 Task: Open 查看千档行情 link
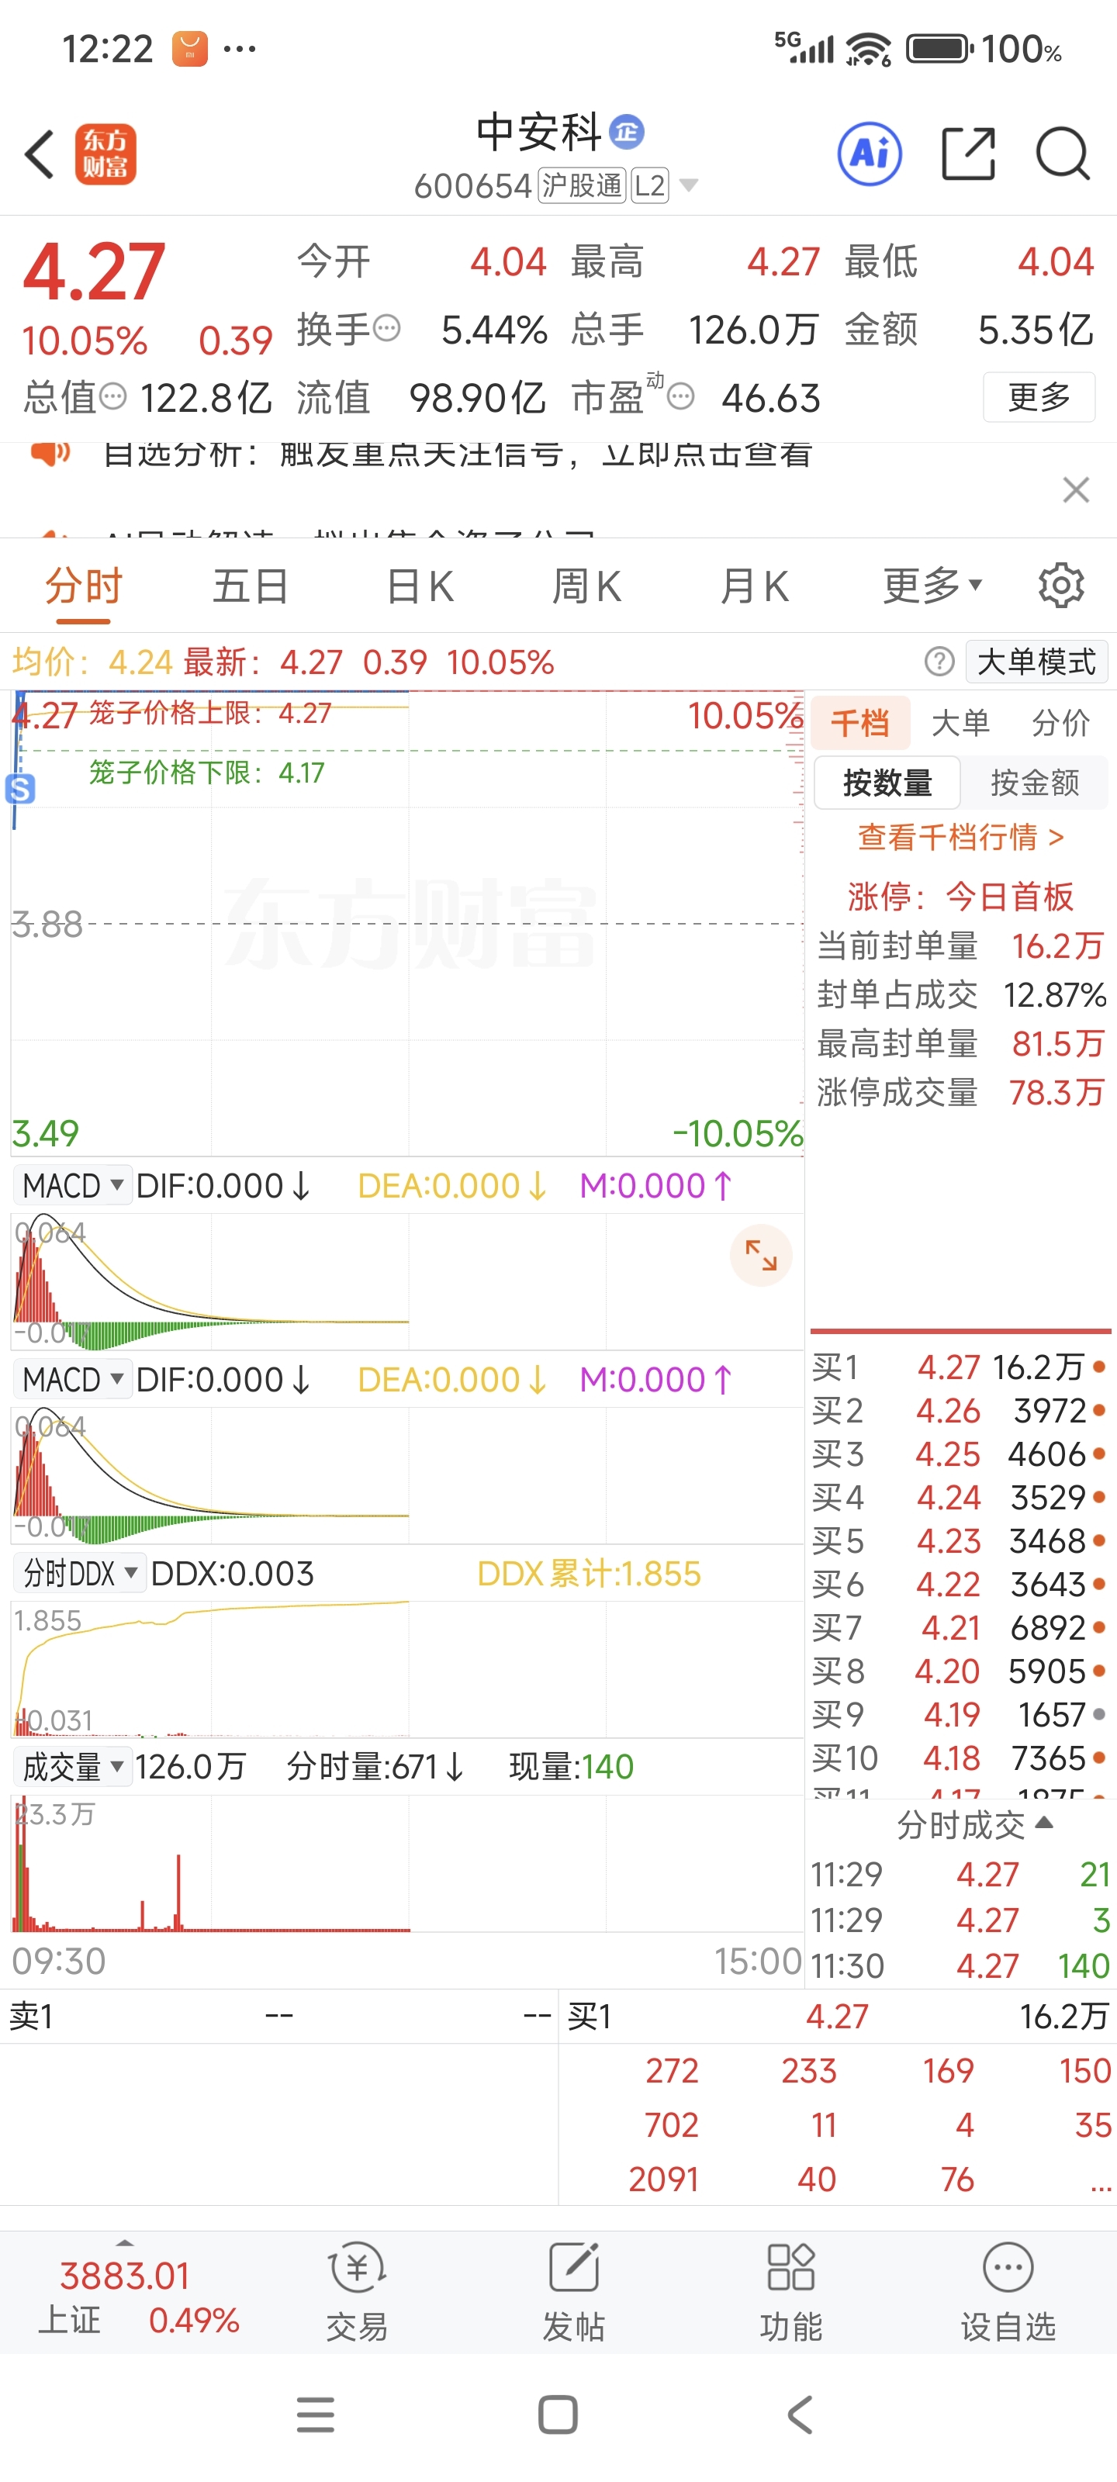tap(961, 836)
